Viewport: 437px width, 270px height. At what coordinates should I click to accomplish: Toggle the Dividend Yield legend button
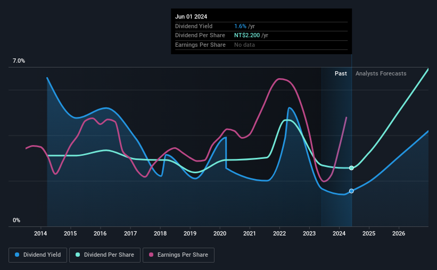38,255
